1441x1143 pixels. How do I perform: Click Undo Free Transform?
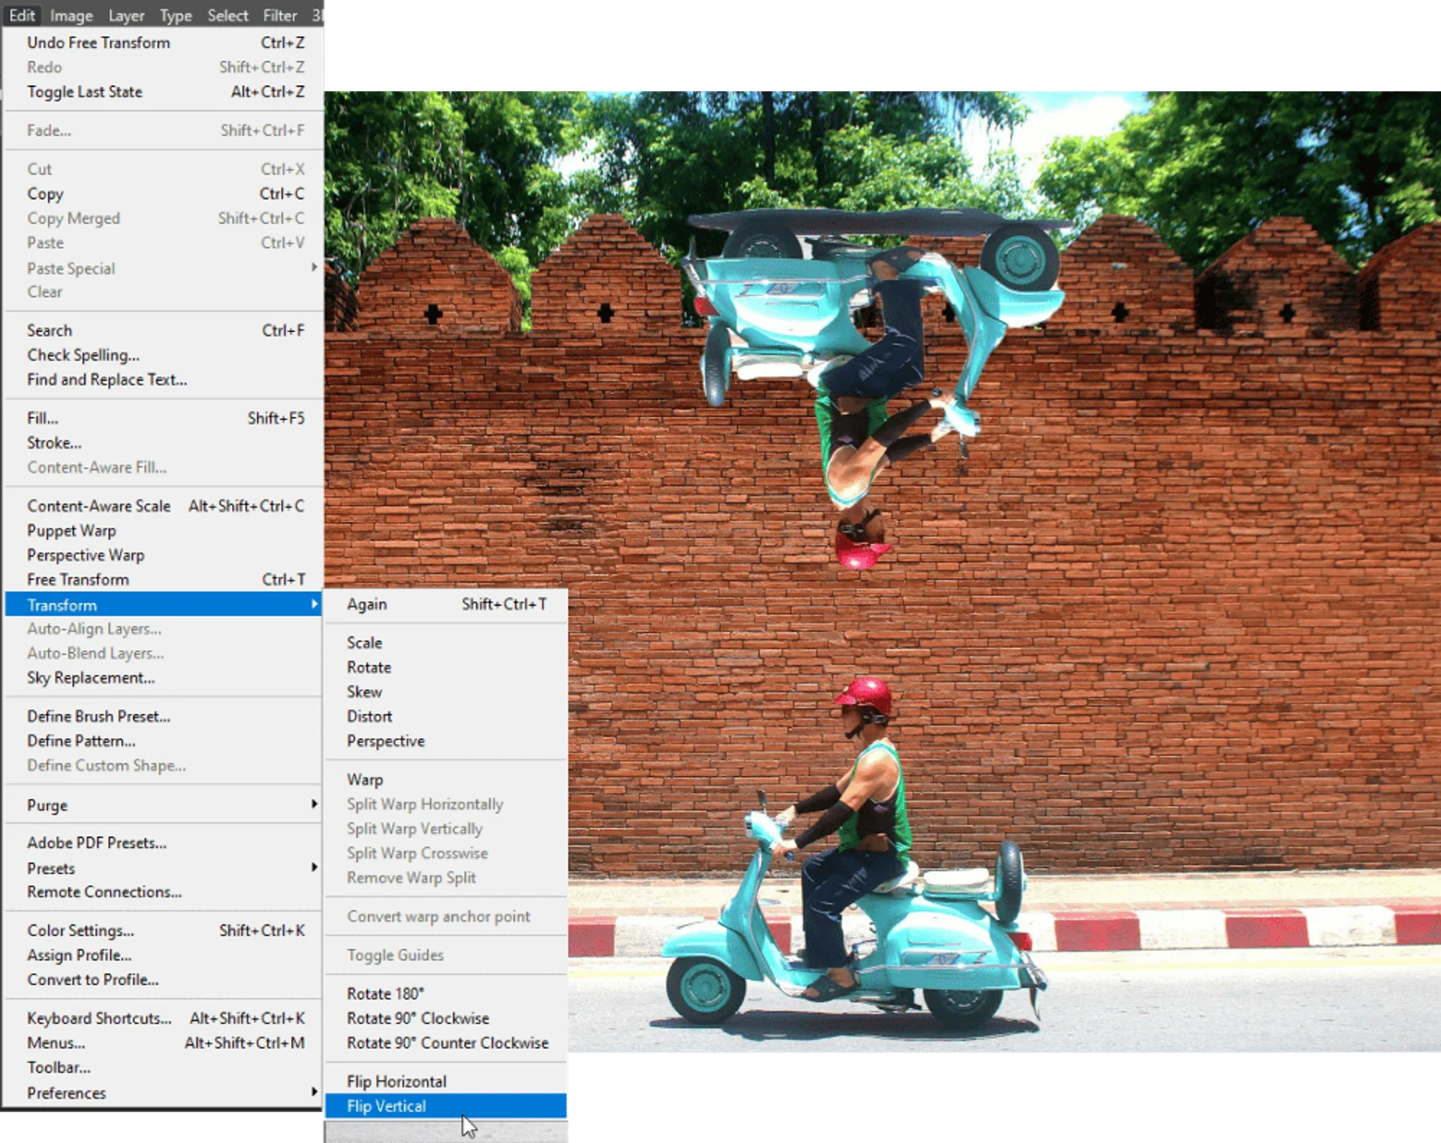[x=98, y=42]
